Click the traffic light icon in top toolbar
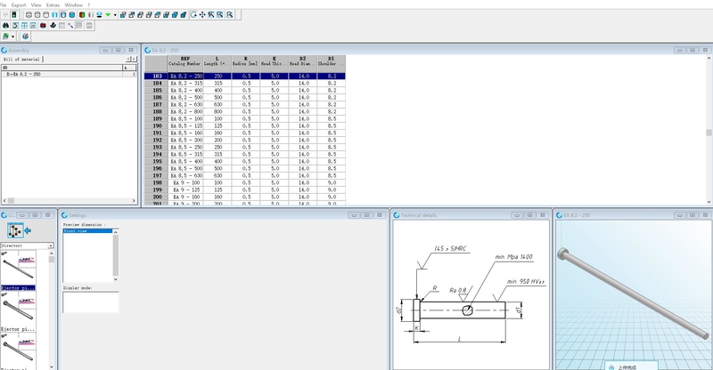Viewport: 713px width, 370px height. pyautogui.click(x=15, y=15)
